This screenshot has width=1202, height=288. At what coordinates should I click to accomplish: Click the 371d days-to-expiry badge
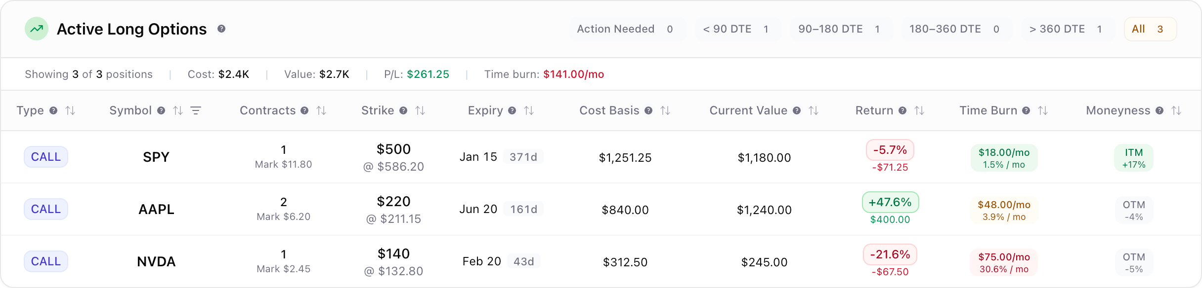[523, 157]
